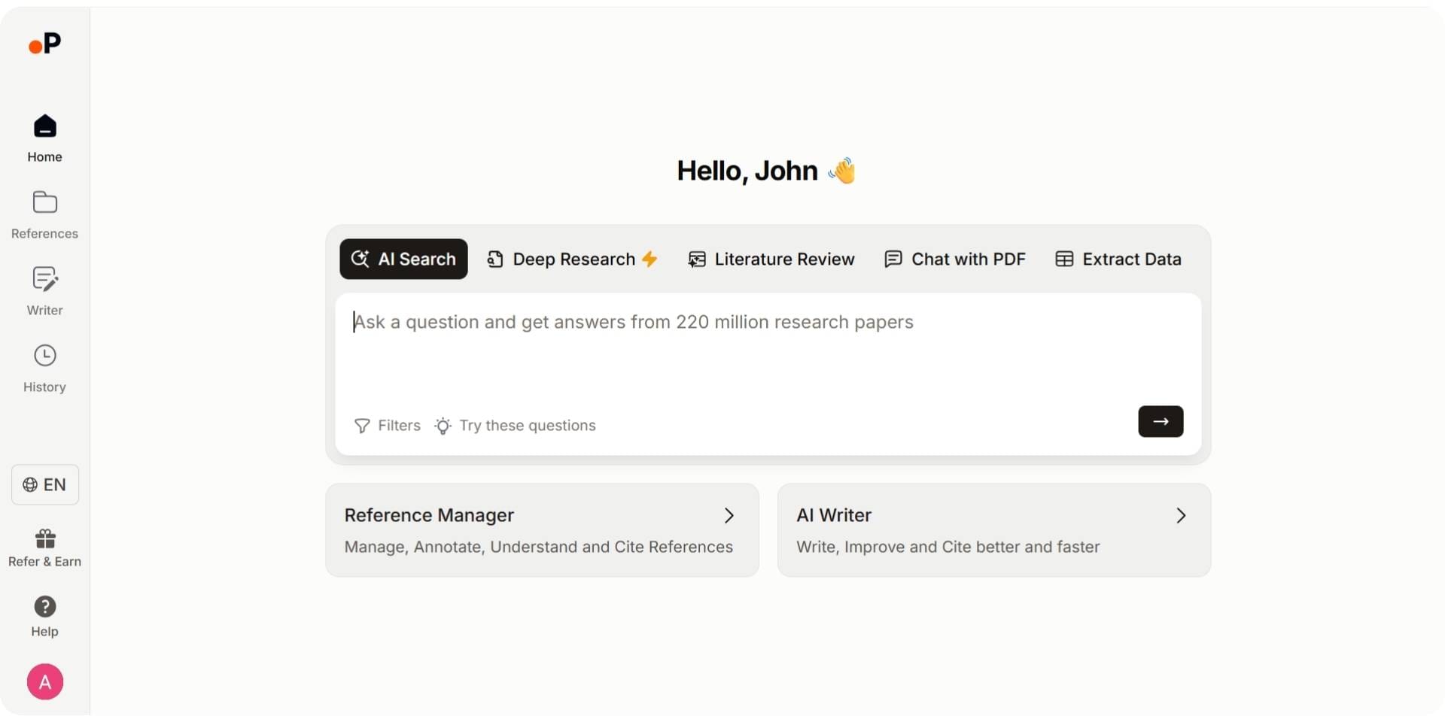This screenshot has width=1445, height=722.
Task: Open the Literature Review tab
Action: point(772,259)
